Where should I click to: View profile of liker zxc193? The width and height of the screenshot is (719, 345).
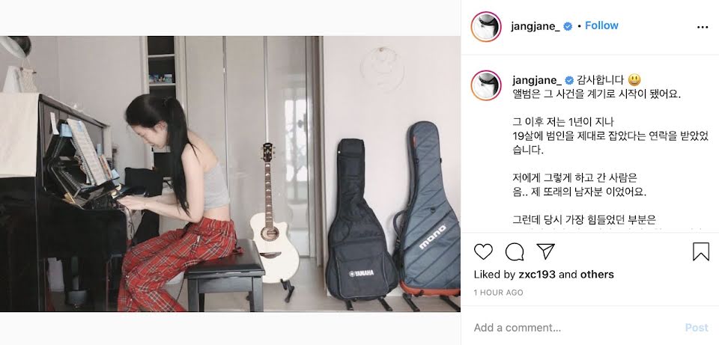point(539,275)
